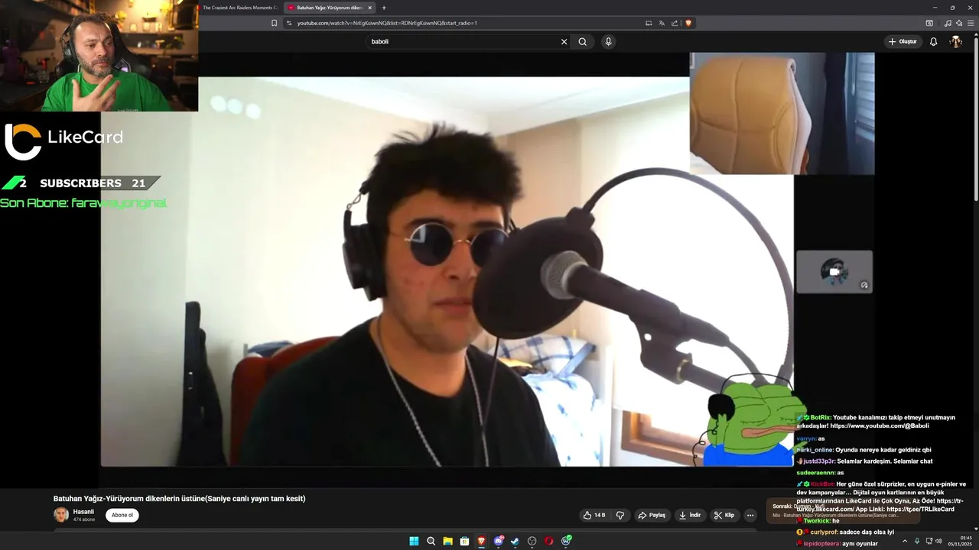Switch to The Craziest Arc Raiders Moments tab
Image resolution: width=979 pixels, height=550 pixels.
pos(239,8)
